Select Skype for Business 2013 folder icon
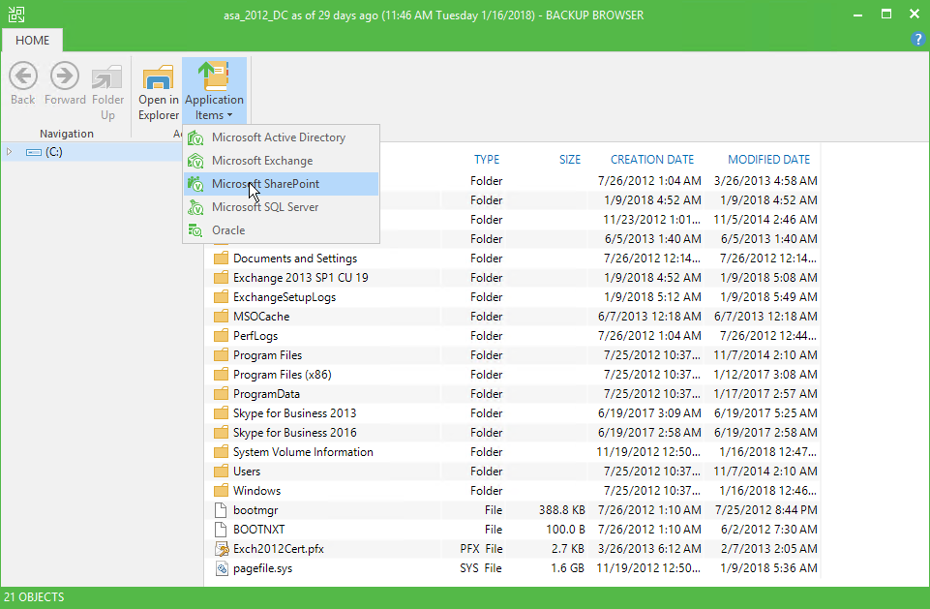The image size is (930, 609). pyautogui.click(x=221, y=413)
